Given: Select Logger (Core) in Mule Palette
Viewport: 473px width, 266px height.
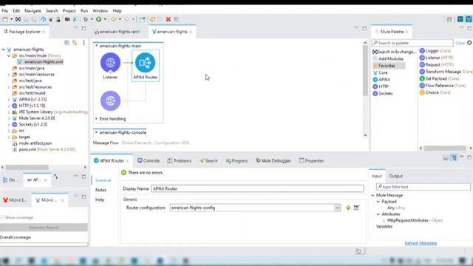Looking at the screenshot, I should pos(435,51).
